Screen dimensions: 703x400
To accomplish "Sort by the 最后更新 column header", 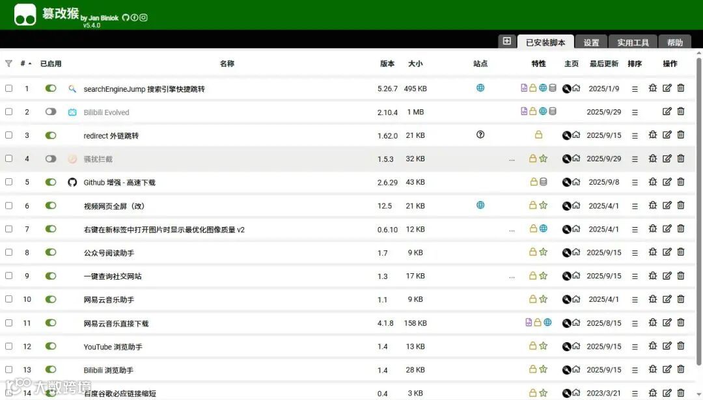I will pyautogui.click(x=604, y=64).
